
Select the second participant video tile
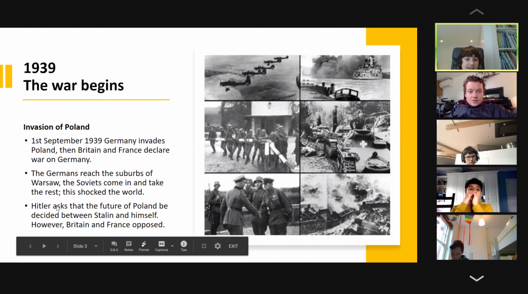[477, 95]
